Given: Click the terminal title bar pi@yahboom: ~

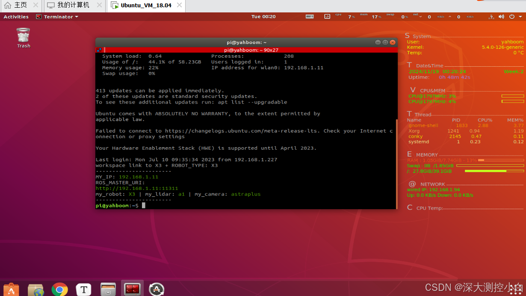Looking at the screenshot, I should (x=246, y=42).
